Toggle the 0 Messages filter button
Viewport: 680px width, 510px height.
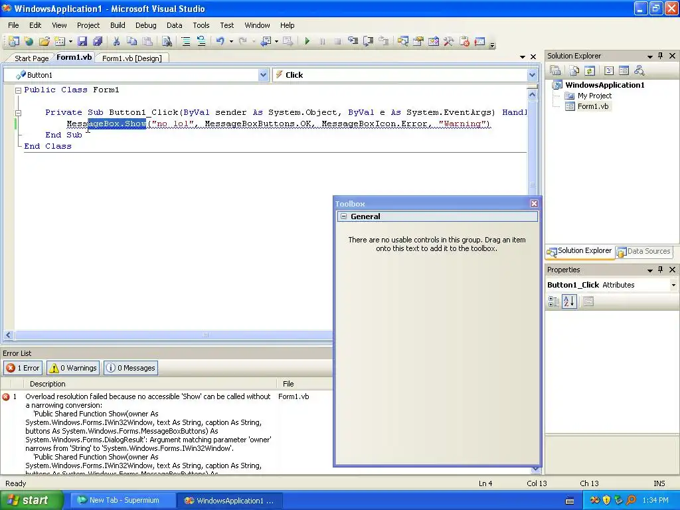131,368
